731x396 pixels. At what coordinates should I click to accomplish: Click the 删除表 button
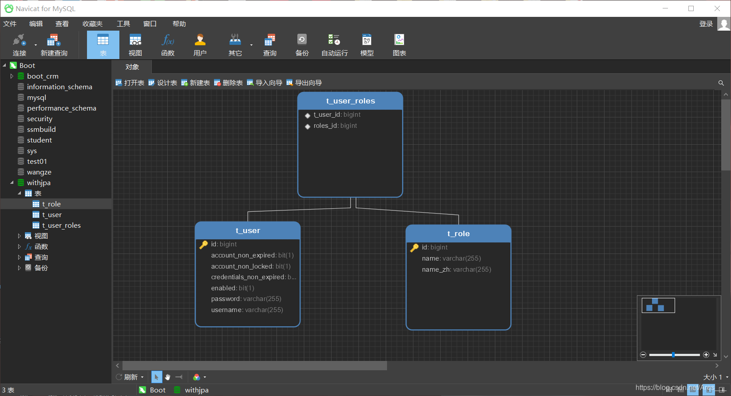[x=229, y=83]
